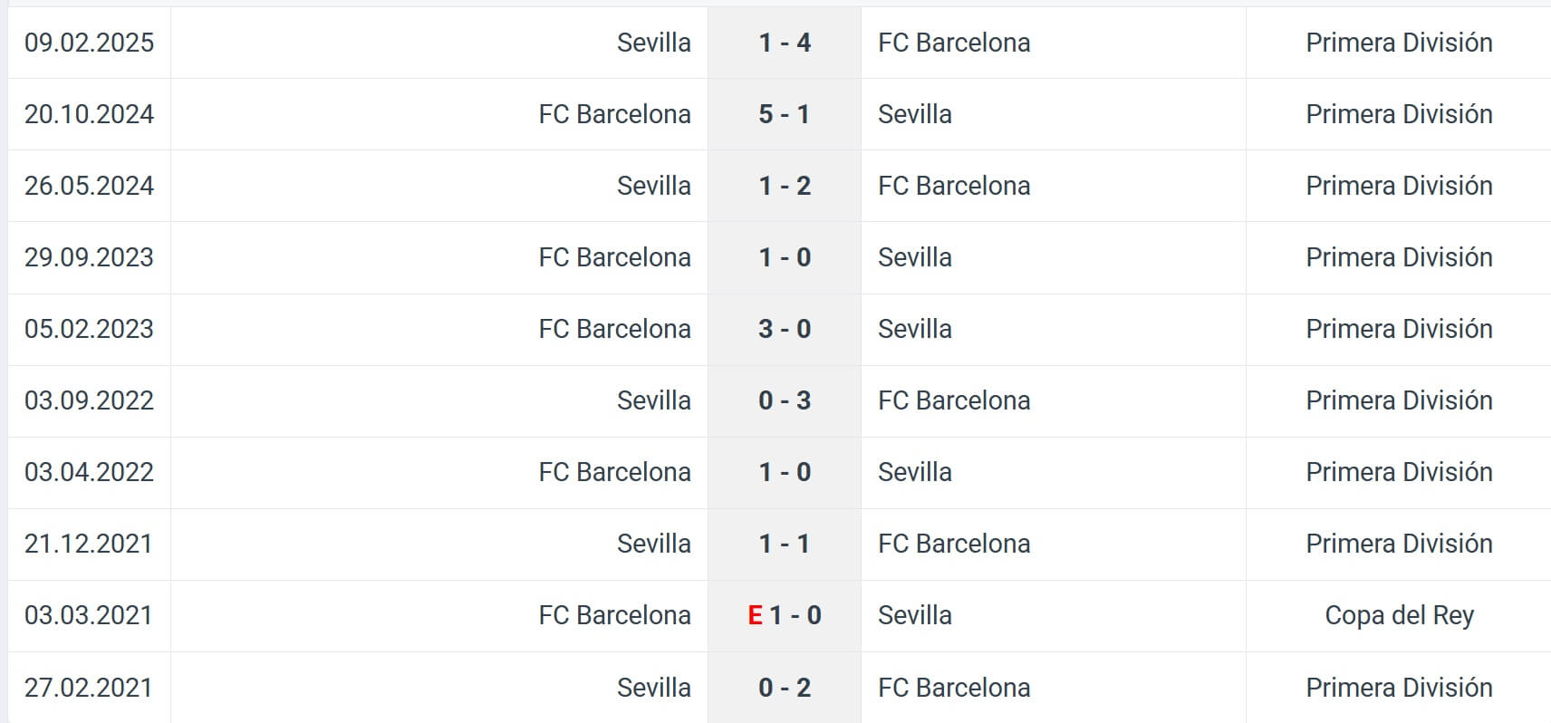
Task: Click Primera División in the 09.02.2025 row
Action: coord(1399,43)
